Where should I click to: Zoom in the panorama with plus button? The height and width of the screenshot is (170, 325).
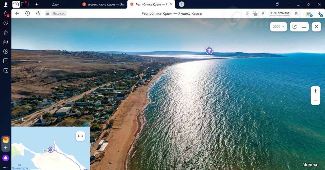[315, 91]
